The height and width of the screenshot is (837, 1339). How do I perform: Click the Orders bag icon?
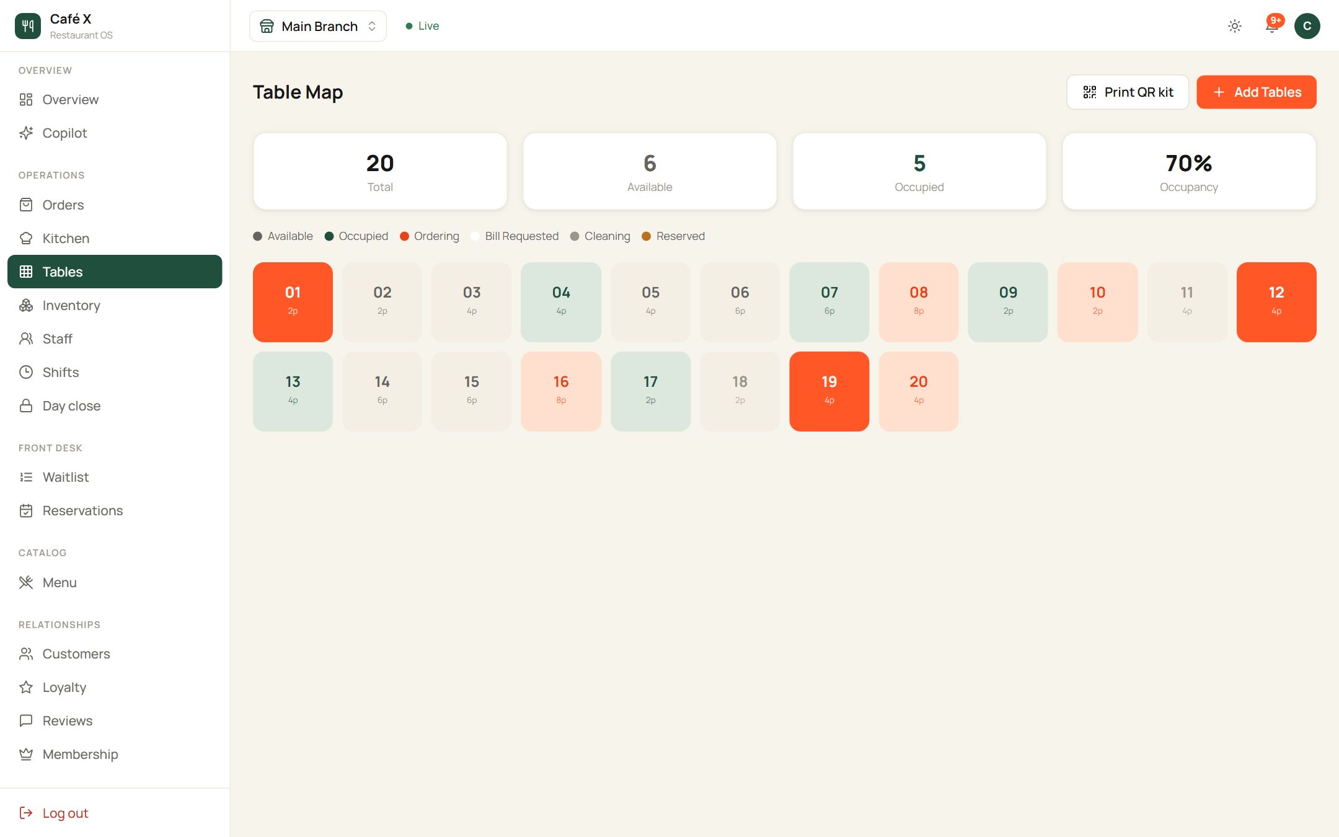click(26, 205)
